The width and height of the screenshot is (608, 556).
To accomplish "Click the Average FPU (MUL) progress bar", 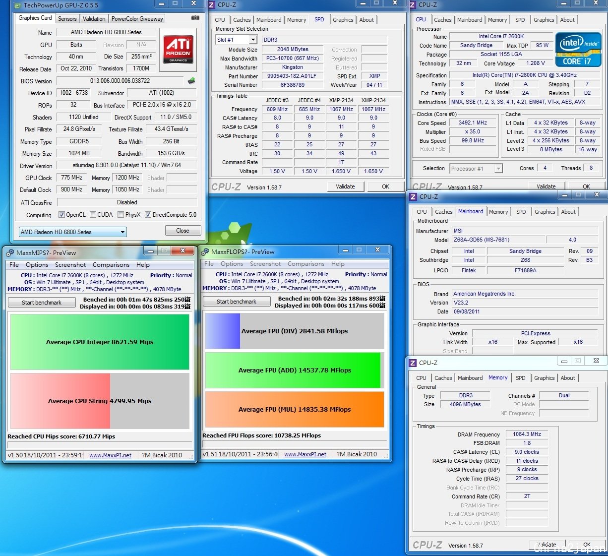I will [295, 409].
